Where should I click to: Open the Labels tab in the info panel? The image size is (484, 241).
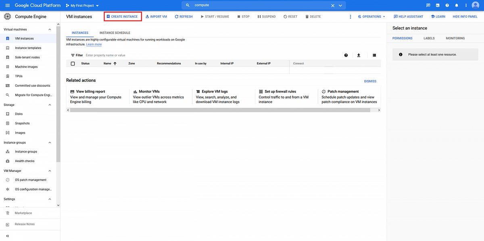[x=429, y=38]
